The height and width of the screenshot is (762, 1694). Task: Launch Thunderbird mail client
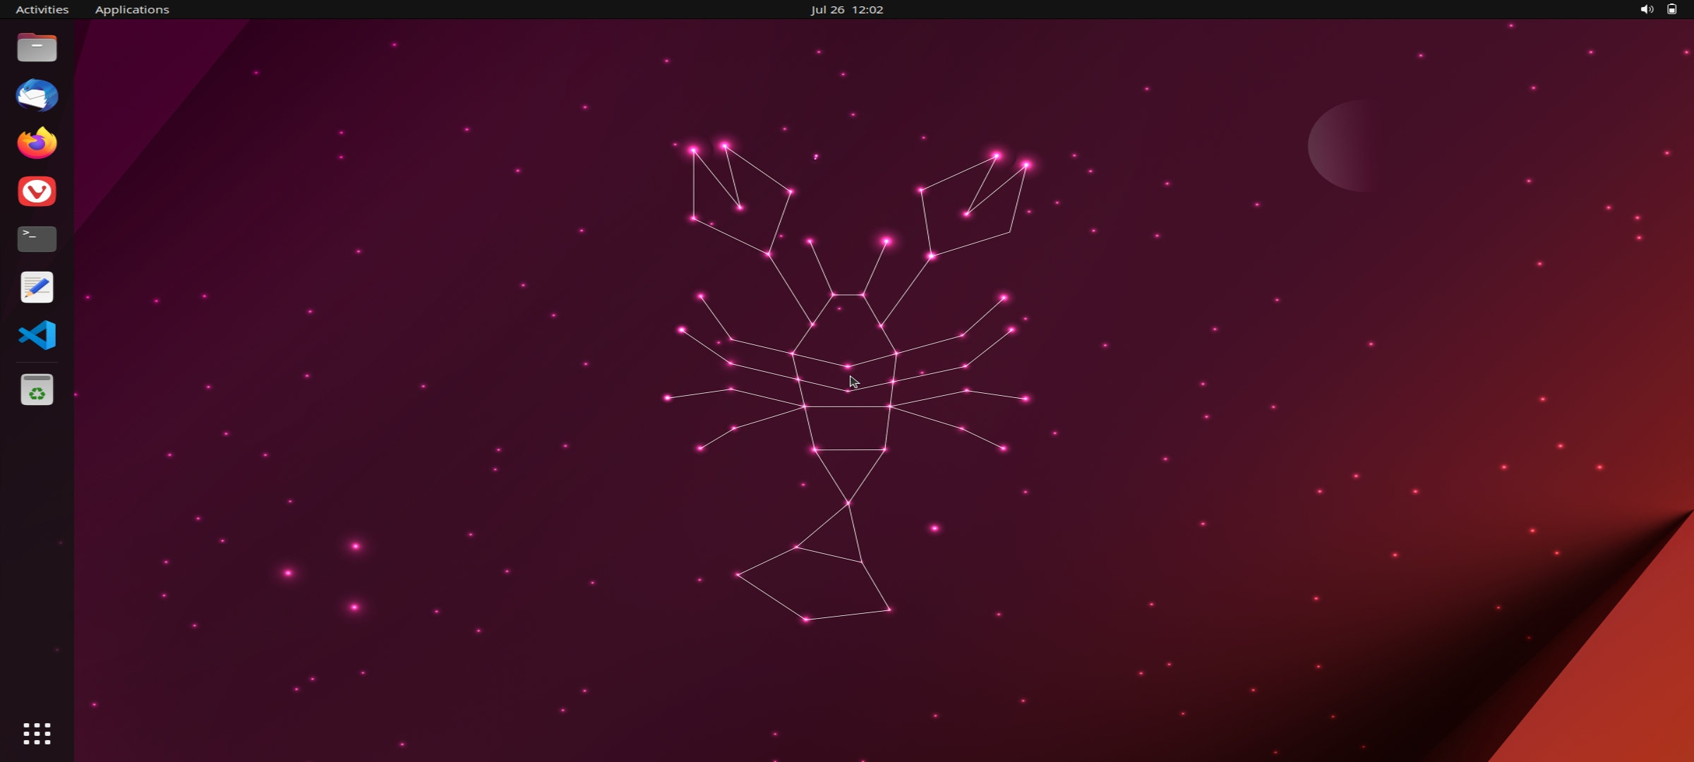37,95
